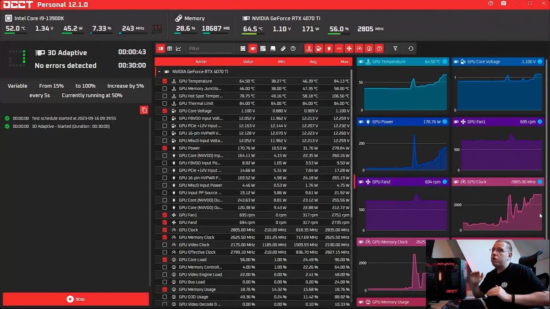Sort sensors by the Max column

pyautogui.click(x=344, y=62)
